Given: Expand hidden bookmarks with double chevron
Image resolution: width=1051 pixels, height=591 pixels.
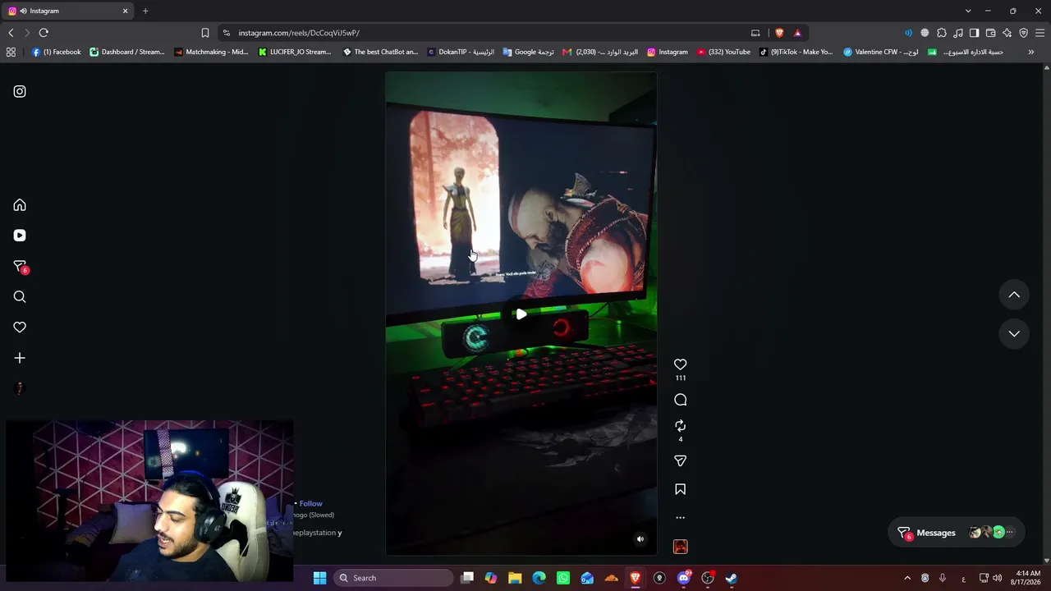Looking at the screenshot, I should 1032,52.
